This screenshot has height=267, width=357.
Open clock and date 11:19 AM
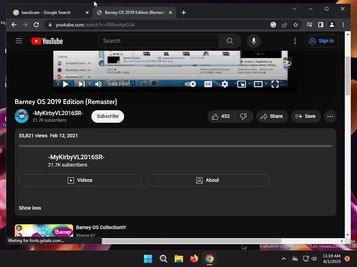[x=332, y=259]
